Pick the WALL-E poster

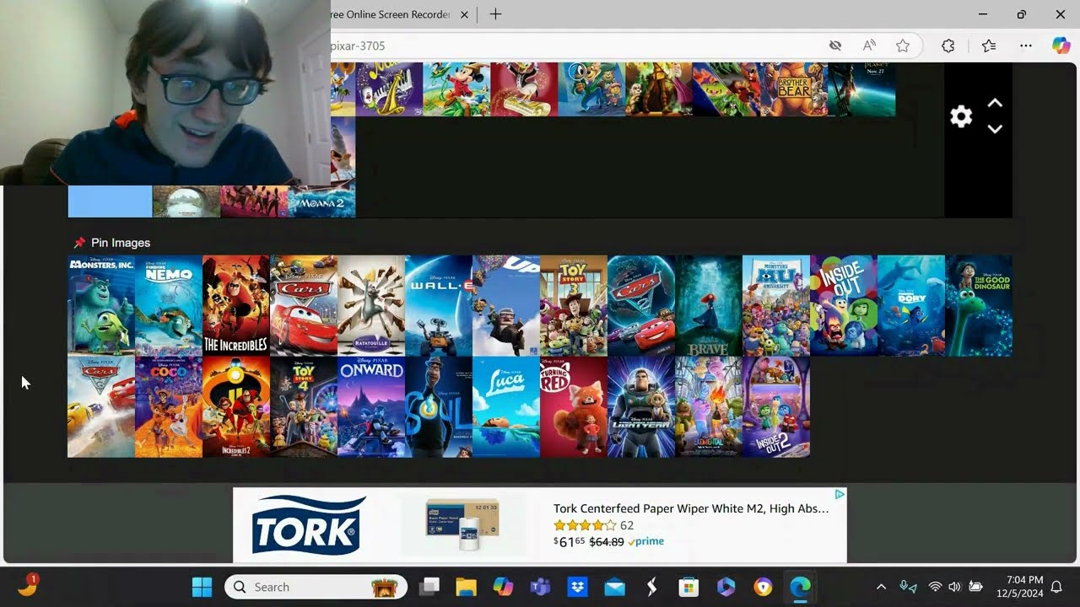click(x=439, y=306)
